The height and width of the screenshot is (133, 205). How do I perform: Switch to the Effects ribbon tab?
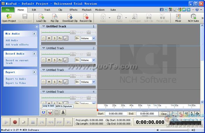coord(74,10)
